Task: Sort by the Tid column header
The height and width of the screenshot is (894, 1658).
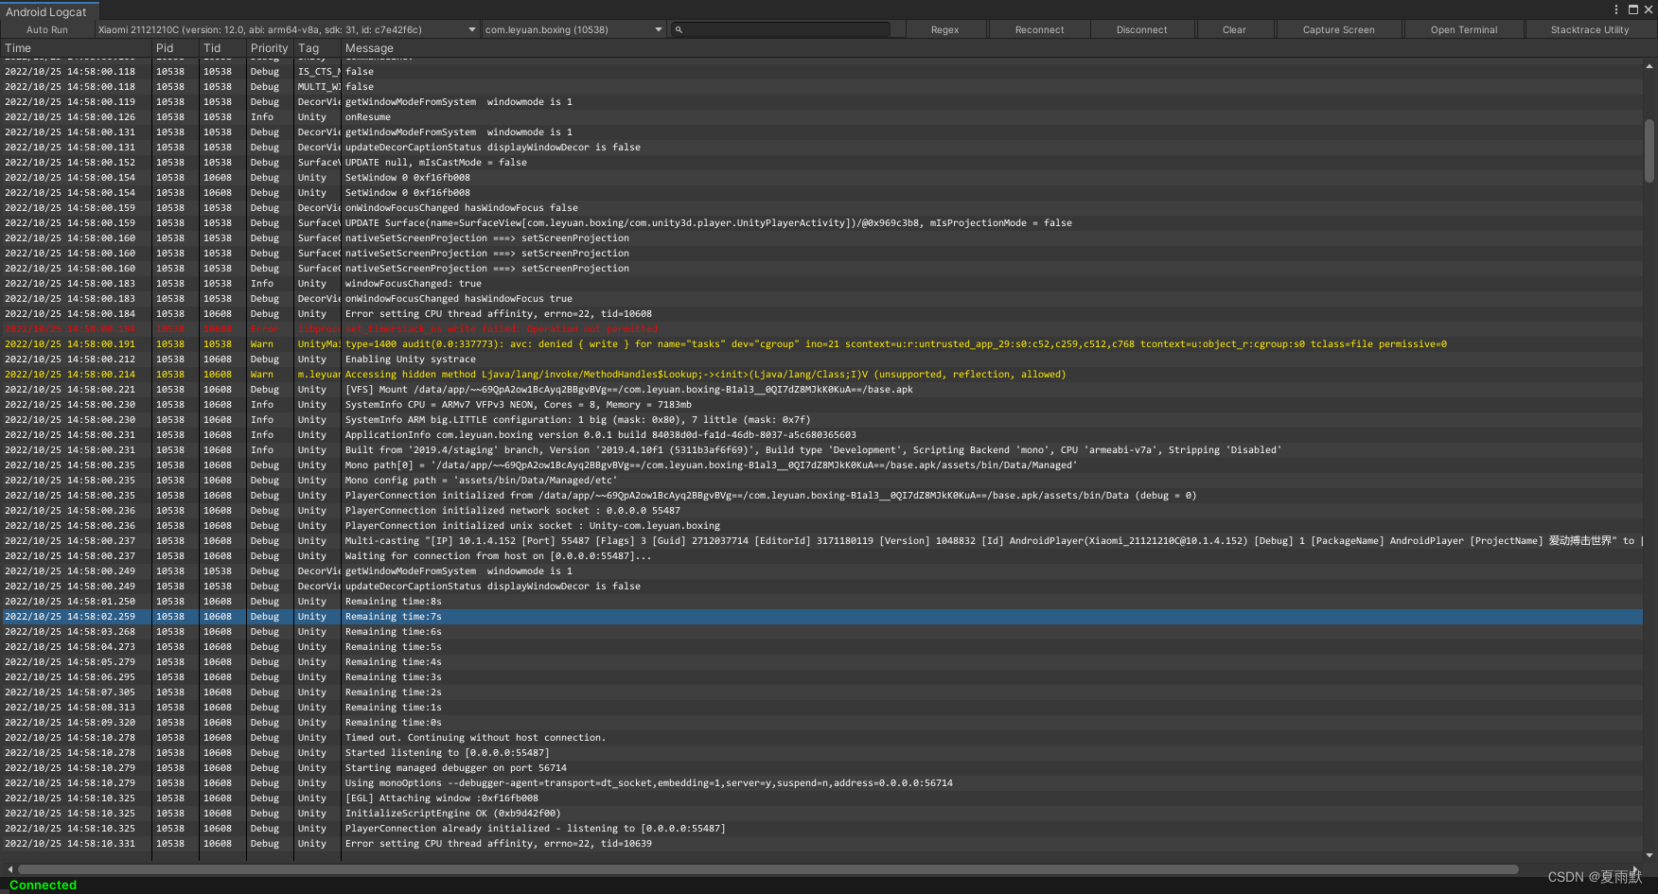Action: point(222,48)
